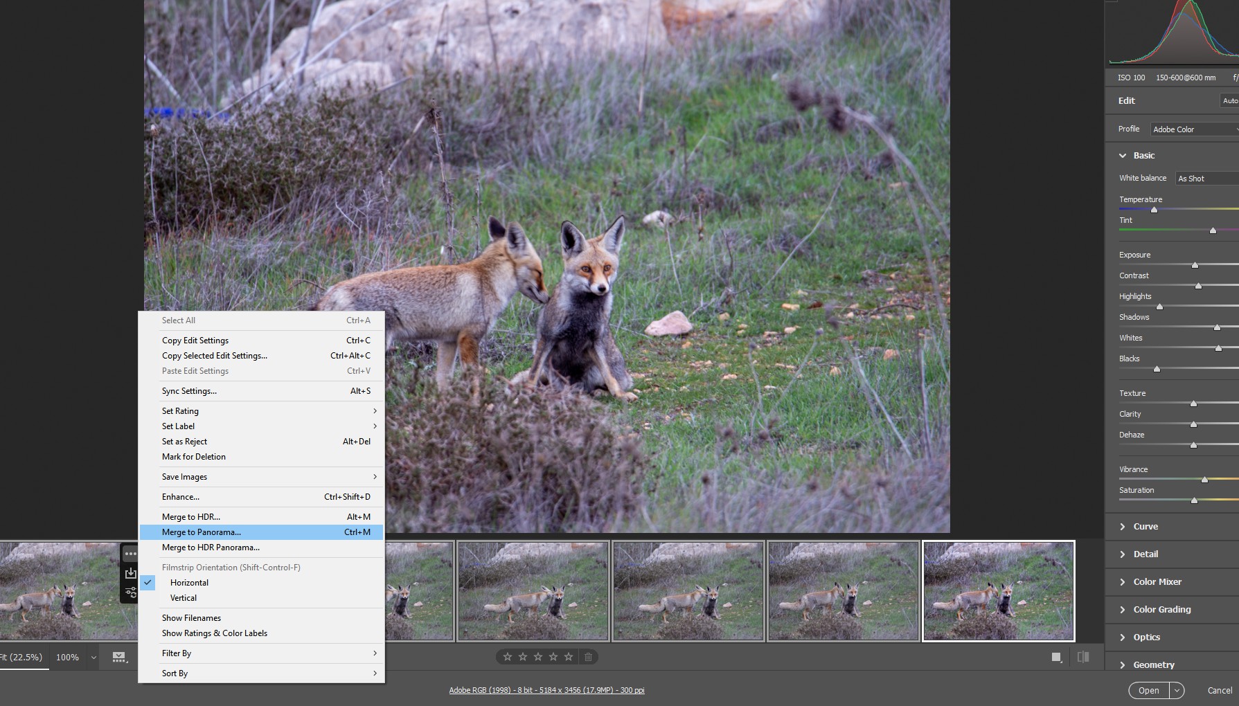
Task: Click the Temperature slider handle
Action: click(x=1154, y=210)
